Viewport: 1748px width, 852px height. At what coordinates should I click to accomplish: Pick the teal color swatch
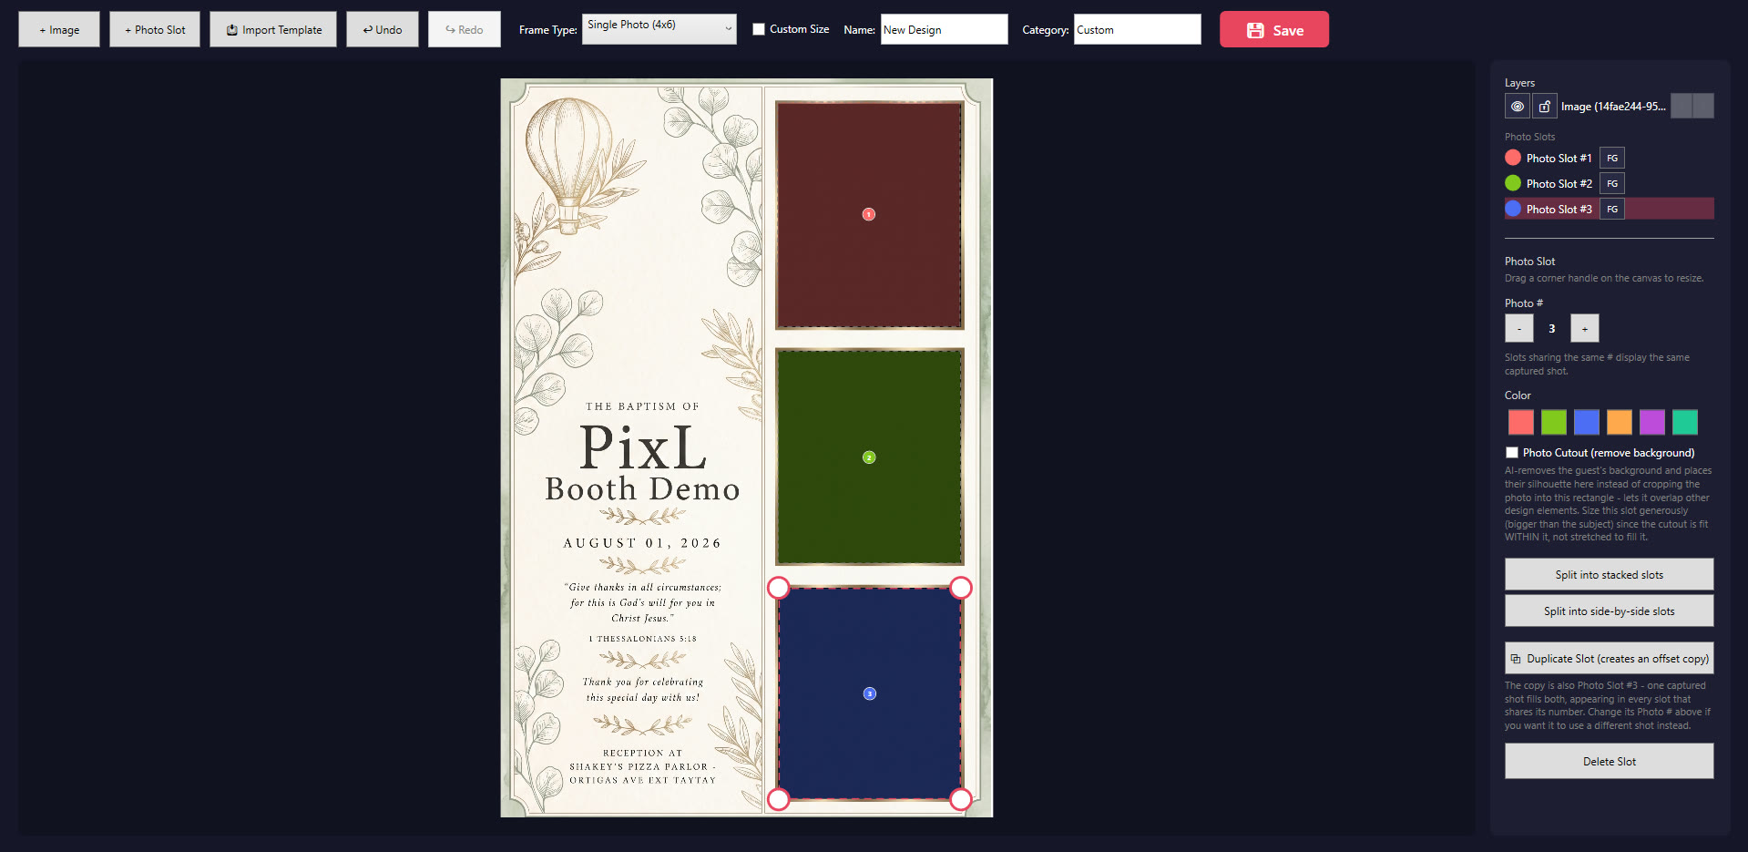[1685, 422]
